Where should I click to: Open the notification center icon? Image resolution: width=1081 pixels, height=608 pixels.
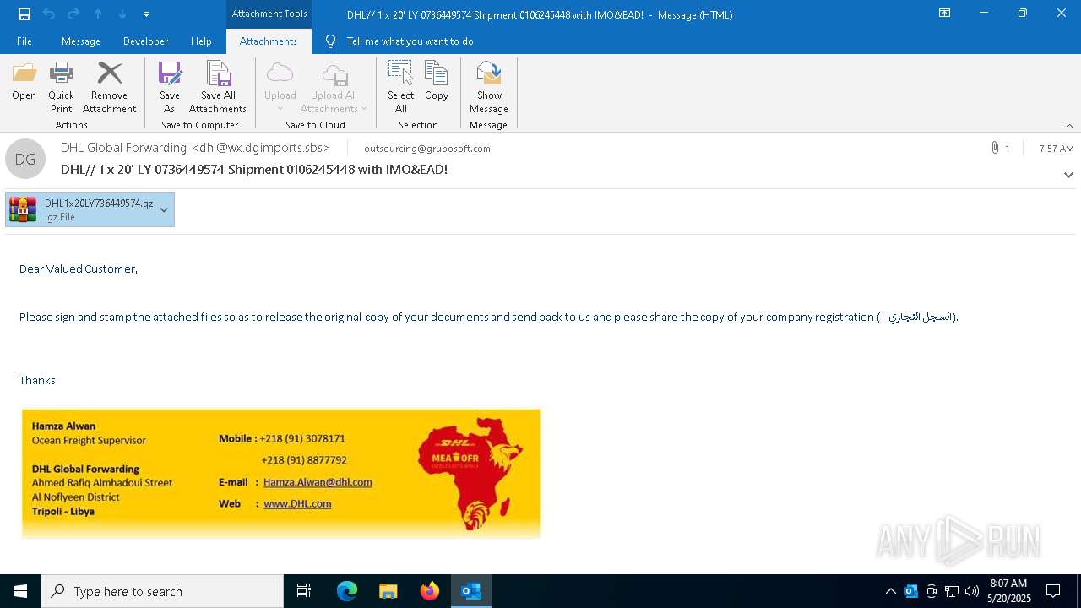click(1053, 591)
